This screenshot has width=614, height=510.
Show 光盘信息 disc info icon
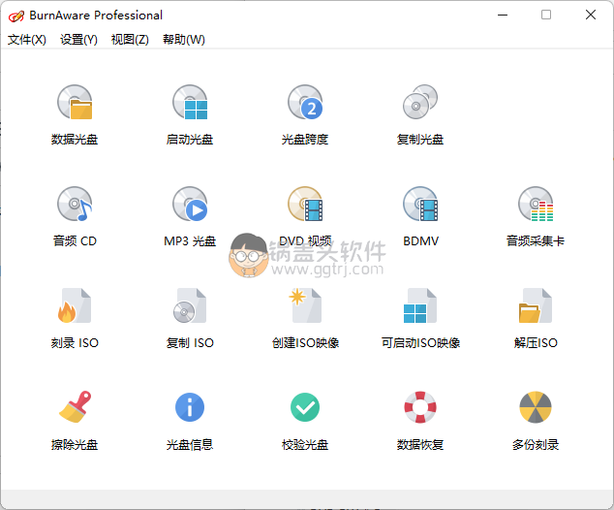click(x=190, y=407)
